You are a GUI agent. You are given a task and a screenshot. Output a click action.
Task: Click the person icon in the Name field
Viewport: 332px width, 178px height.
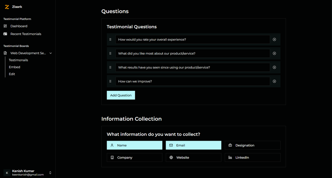112,145
